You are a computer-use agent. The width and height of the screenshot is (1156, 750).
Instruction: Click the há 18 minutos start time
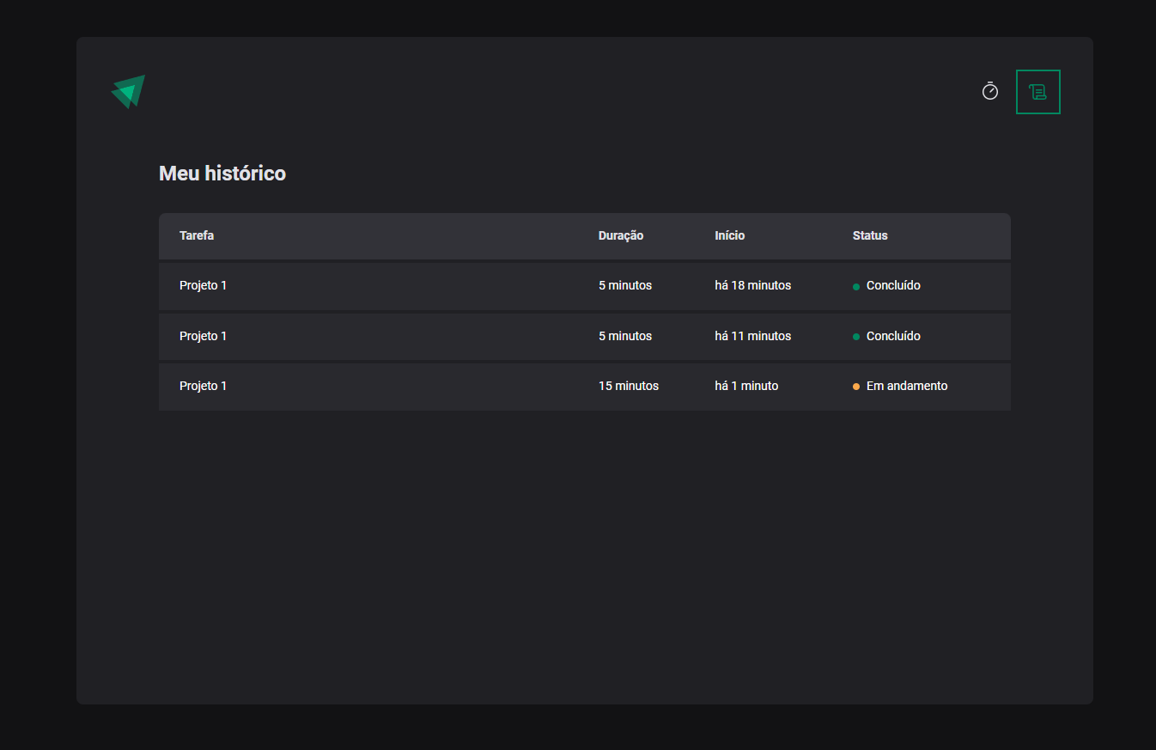(753, 285)
